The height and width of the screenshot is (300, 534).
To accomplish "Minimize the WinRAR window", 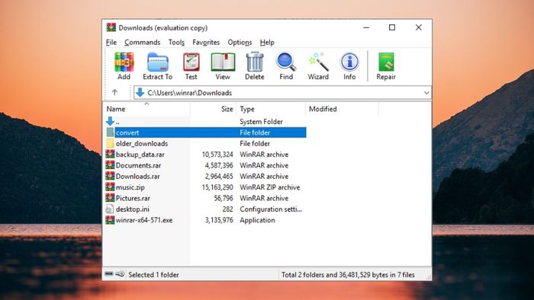I will tap(366, 27).
